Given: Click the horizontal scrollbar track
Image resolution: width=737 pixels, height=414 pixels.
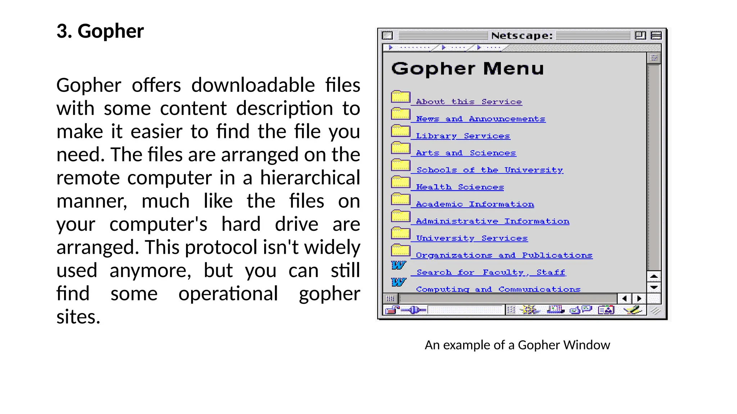Looking at the screenshot, I should (507, 298).
